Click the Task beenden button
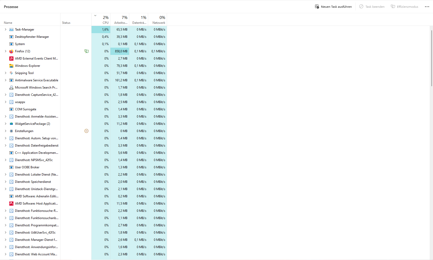This screenshot has width=433, height=260. point(372,6)
